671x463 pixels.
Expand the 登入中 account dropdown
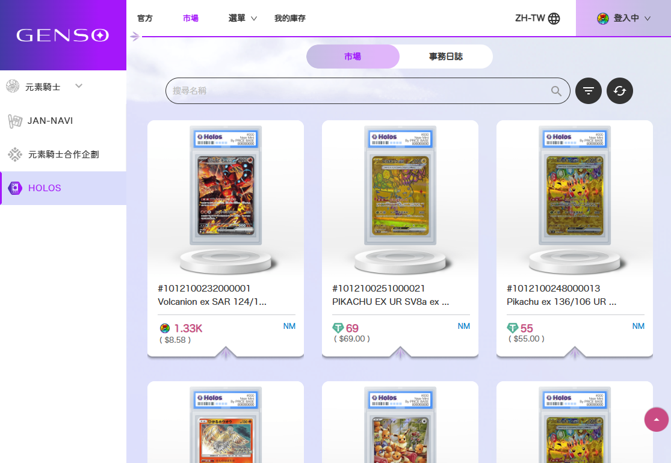[x=623, y=19]
